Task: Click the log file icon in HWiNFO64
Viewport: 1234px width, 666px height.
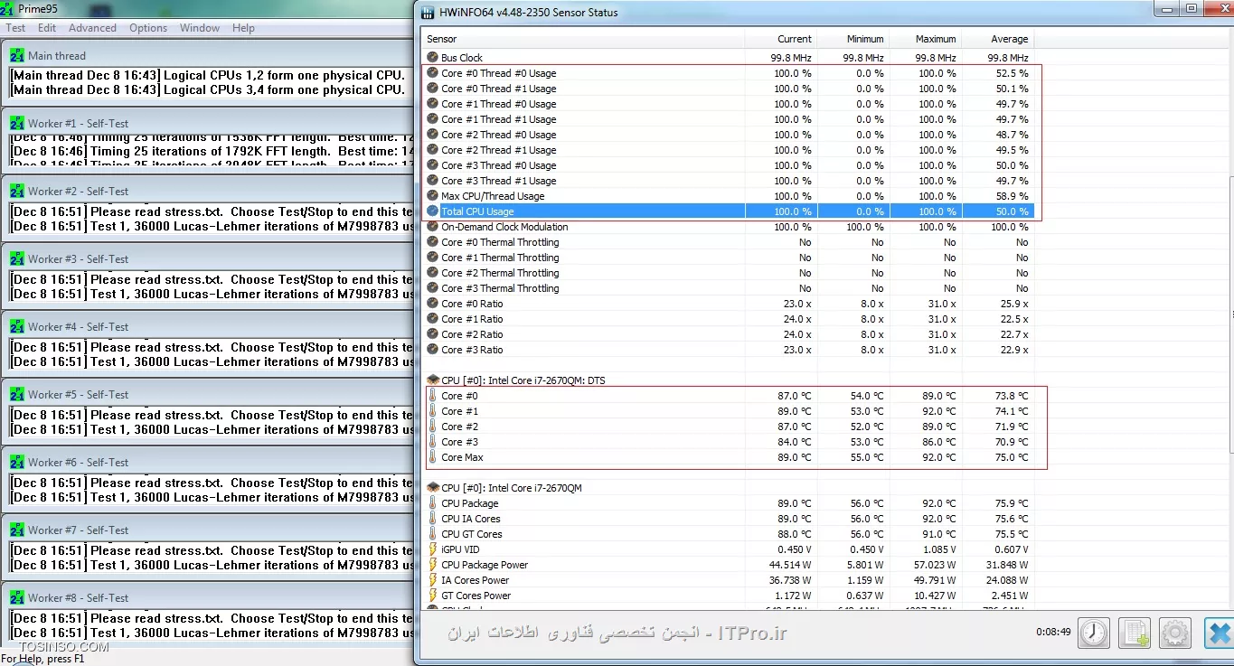Action: [1135, 633]
